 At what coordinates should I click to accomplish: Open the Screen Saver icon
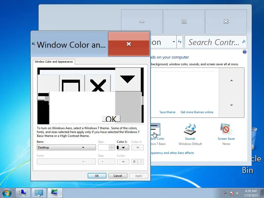pos(226,129)
